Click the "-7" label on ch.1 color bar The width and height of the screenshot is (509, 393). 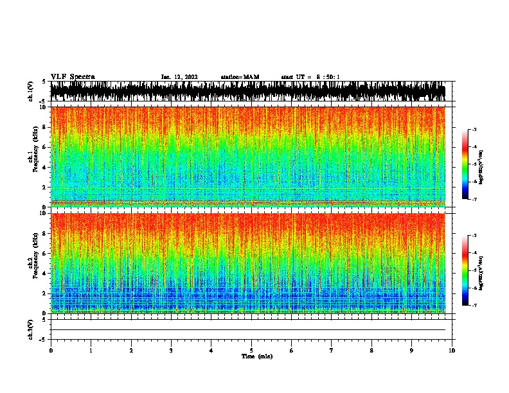[474, 199]
